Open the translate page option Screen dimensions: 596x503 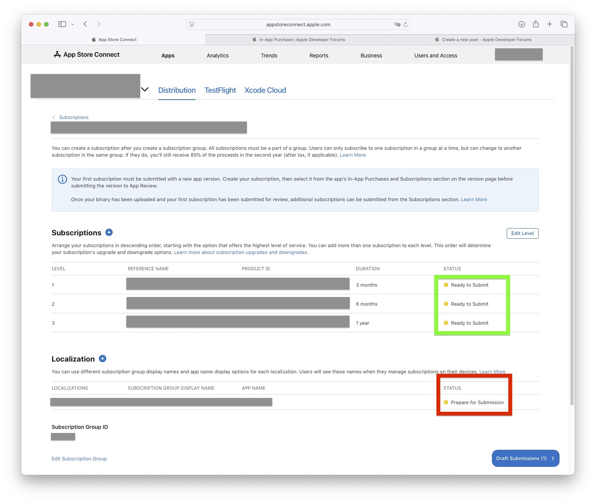[397, 24]
